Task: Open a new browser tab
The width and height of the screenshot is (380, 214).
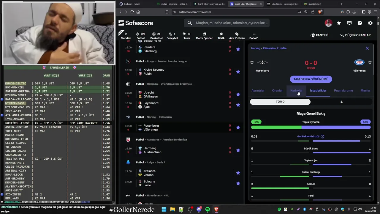Action: point(341,4)
